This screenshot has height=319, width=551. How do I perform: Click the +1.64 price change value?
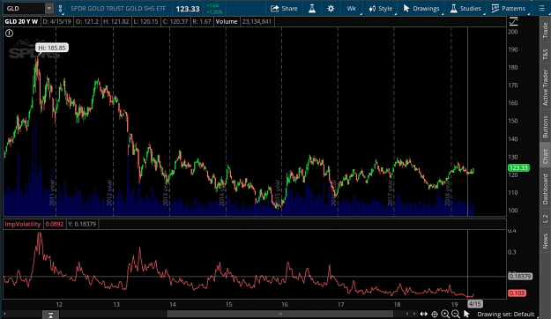[x=212, y=5]
